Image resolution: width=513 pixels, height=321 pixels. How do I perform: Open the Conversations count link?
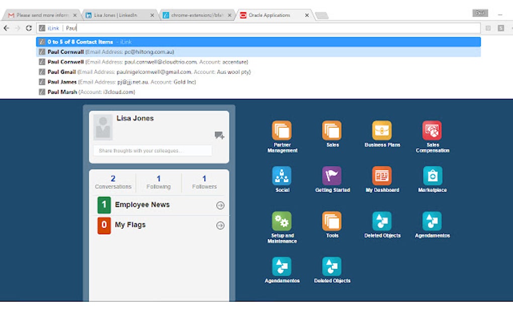click(x=113, y=182)
